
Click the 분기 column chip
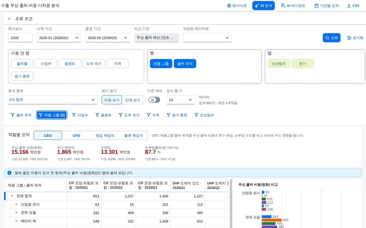coord(303,64)
